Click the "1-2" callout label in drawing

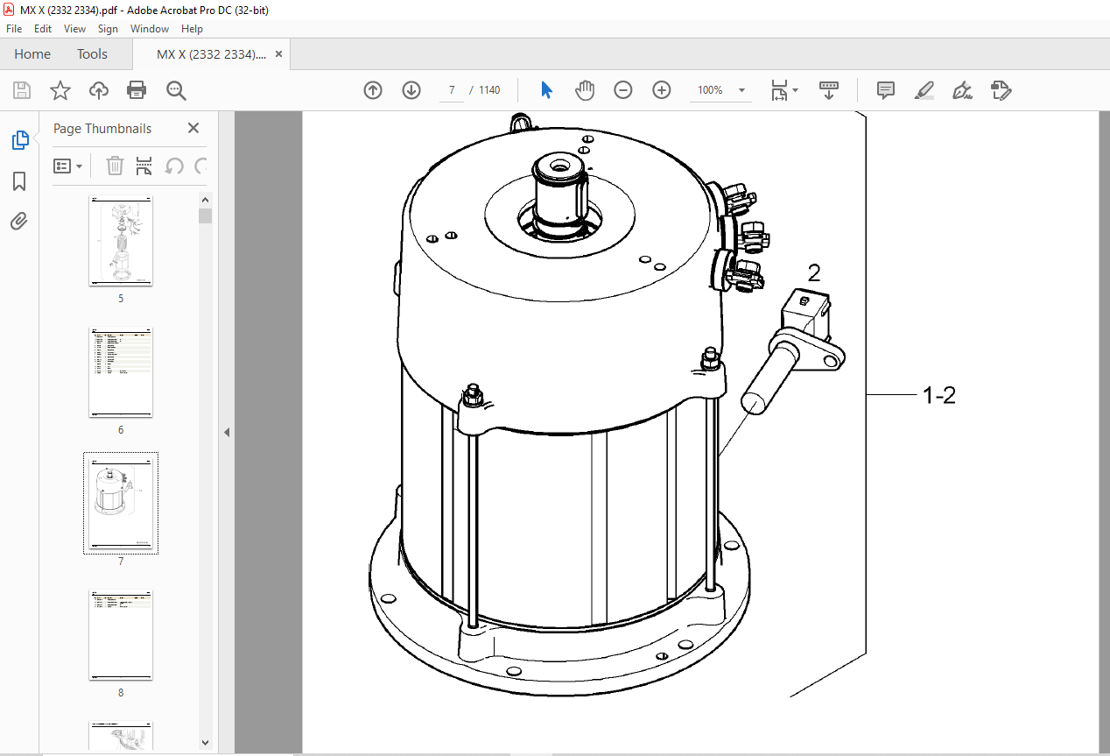point(939,396)
